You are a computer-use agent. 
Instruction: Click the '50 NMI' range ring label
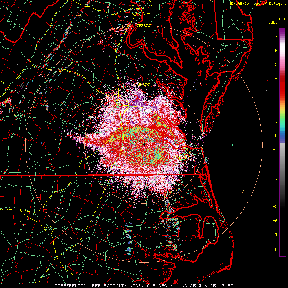click(144, 85)
